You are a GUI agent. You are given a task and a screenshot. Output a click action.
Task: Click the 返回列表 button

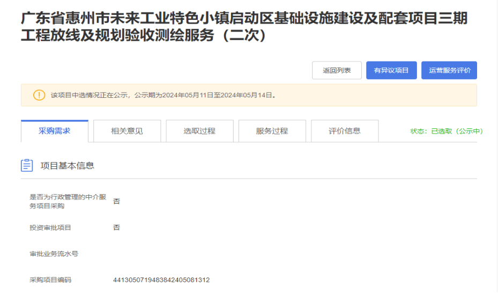click(x=337, y=71)
